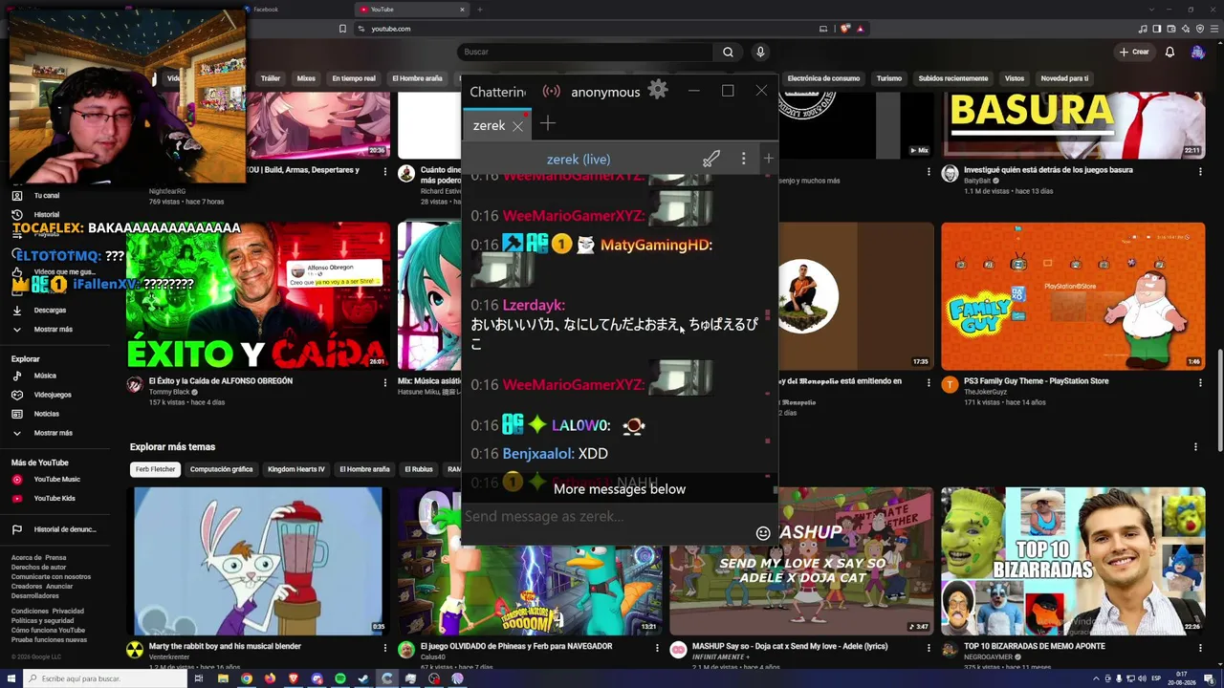Open options for TOP 10 BIZARRADAS video
The height and width of the screenshot is (688, 1224).
(1200, 648)
